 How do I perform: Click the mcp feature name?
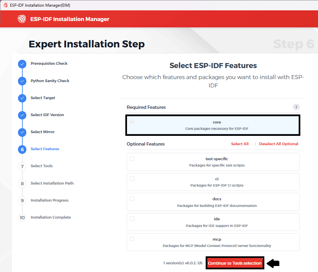[217, 239]
